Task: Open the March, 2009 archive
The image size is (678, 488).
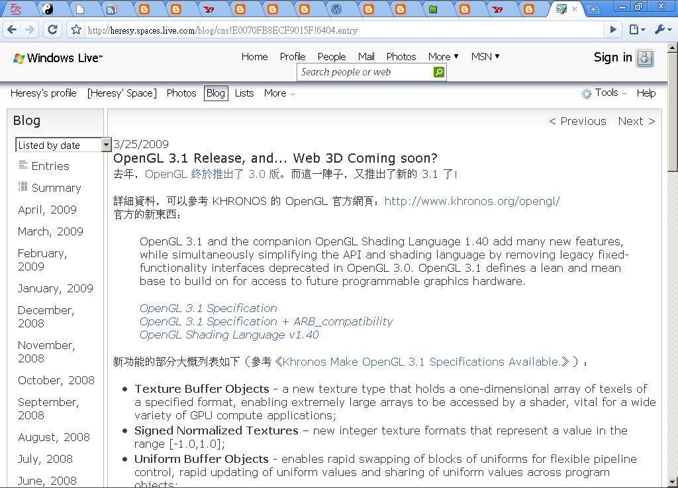Action: click(x=50, y=231)
